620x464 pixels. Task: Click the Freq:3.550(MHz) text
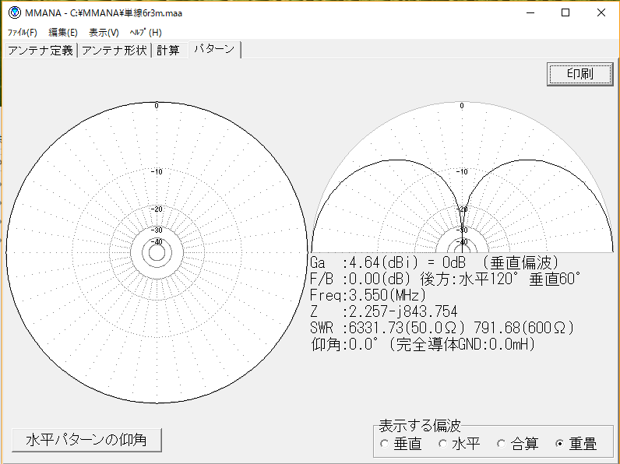coord(368,295)
